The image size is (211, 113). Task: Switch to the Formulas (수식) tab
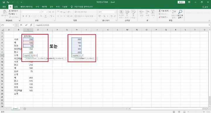click(37, 7)
